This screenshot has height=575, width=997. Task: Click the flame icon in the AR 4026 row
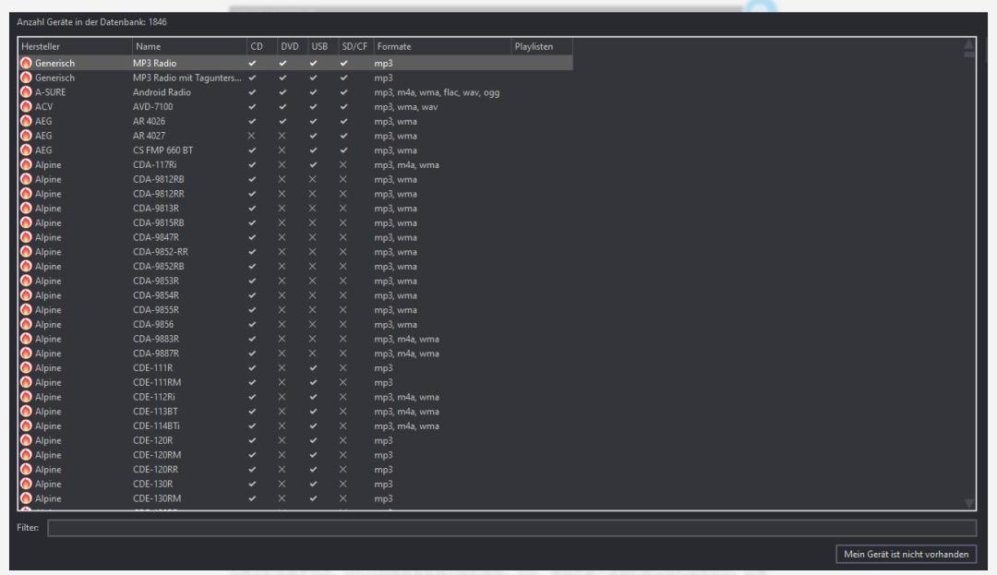[x=26, y=121]
